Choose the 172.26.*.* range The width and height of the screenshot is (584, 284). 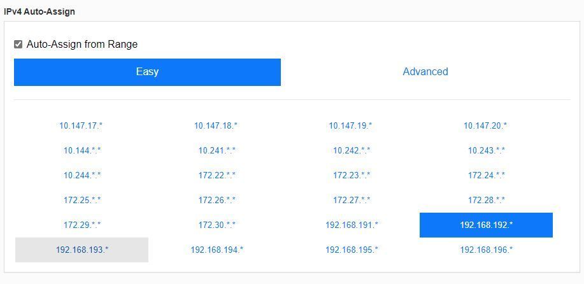tap(217, 200)
